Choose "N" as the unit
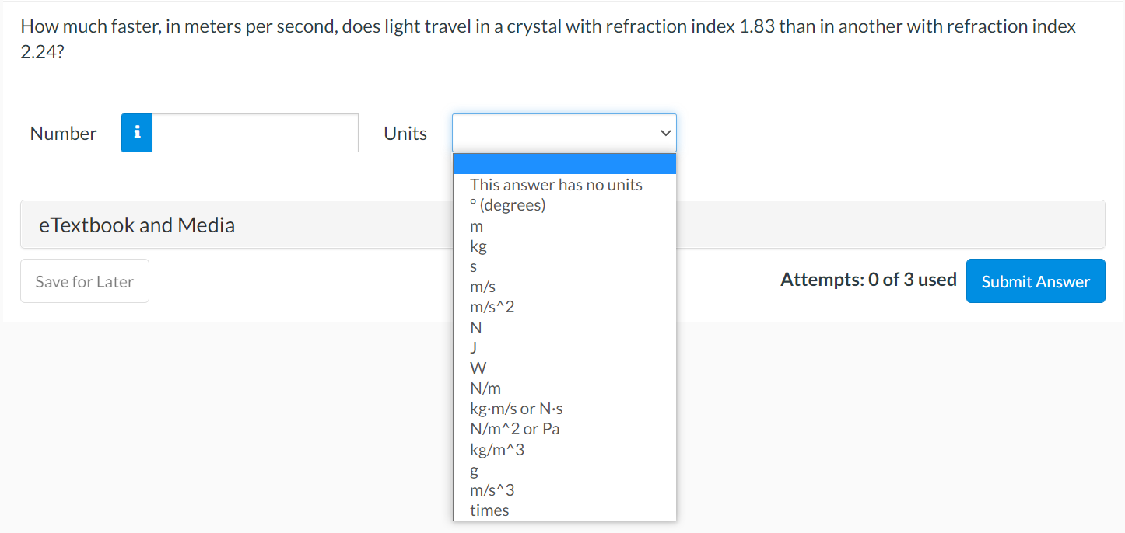The height and width of the screenshot is (533, 1125). click(474, 327)
